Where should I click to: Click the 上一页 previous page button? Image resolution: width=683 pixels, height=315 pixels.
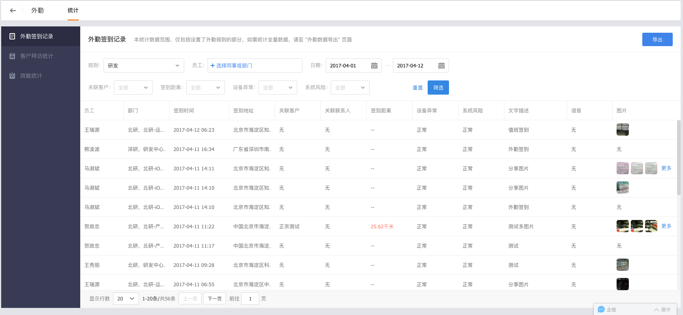coord(190,298)
